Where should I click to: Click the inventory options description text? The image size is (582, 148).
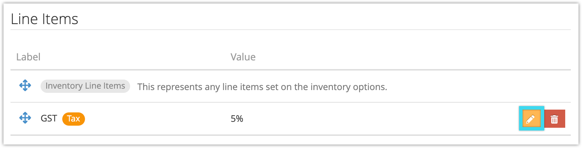(x=262, y=87)
